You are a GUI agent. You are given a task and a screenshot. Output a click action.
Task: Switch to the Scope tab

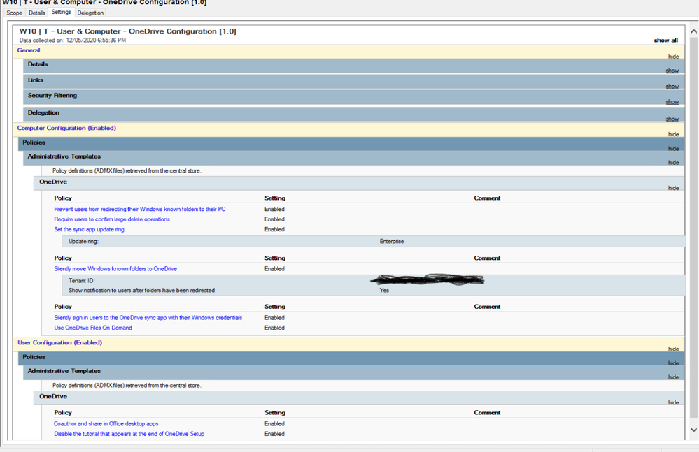[x=14, y=13]
